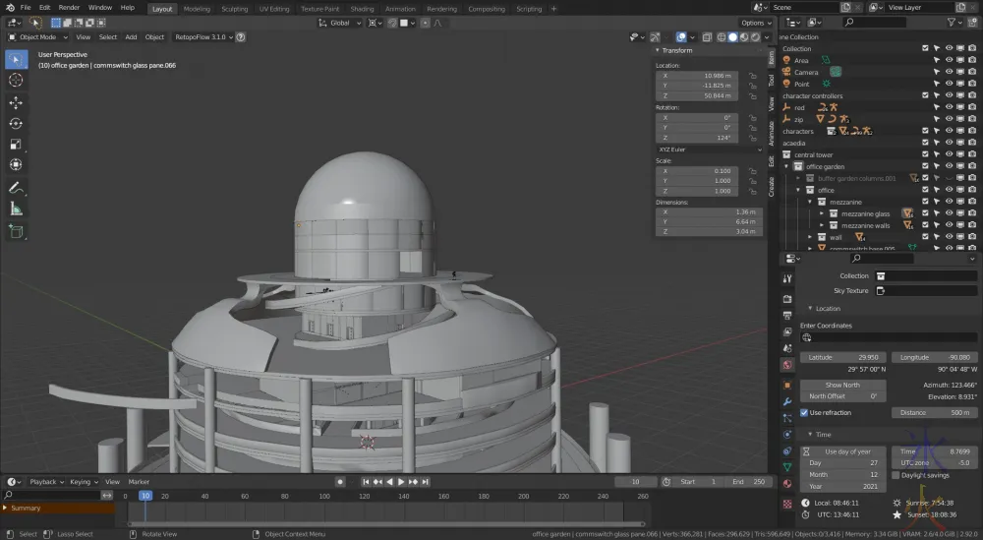Switch to solid viewport shading
Viewport: 983px width, 540px height.
click(x=733, y=37)
